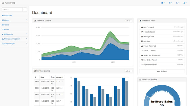Expand the Charts submenu arrow
Image resolution: width=190 pixels, height=106 pixels.
click(27, 20)
